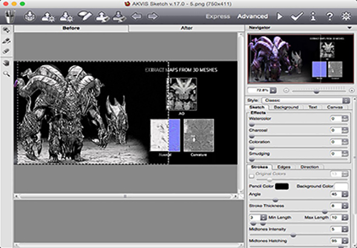Apply result with the checkmark icon
The image size is (357, 248).
click(296, 16)
